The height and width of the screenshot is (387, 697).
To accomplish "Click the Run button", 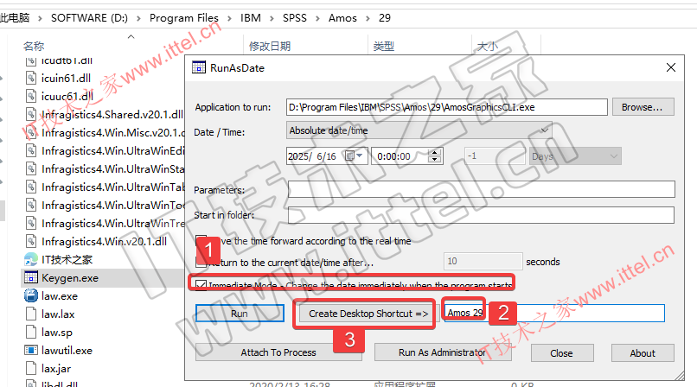I will 240,314.
